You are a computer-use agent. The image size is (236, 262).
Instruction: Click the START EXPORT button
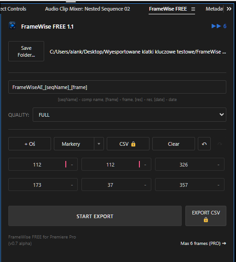[x=95, y=216]
